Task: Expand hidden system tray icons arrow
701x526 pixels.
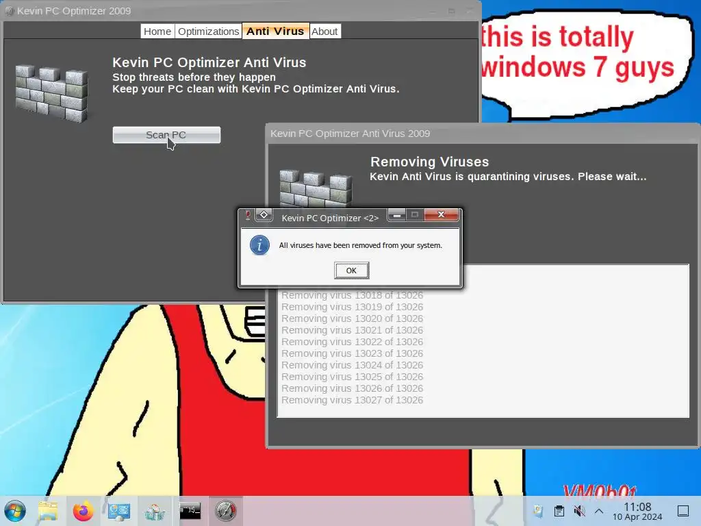Action: pyautogui.click(x=599, y=511)
